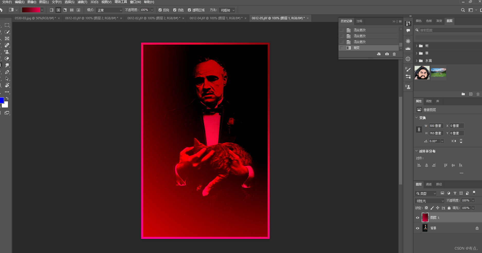The height and width of the screenshot is (253, 482).
Task: Switch to the 通道 tab
Action: coord(429,184)
